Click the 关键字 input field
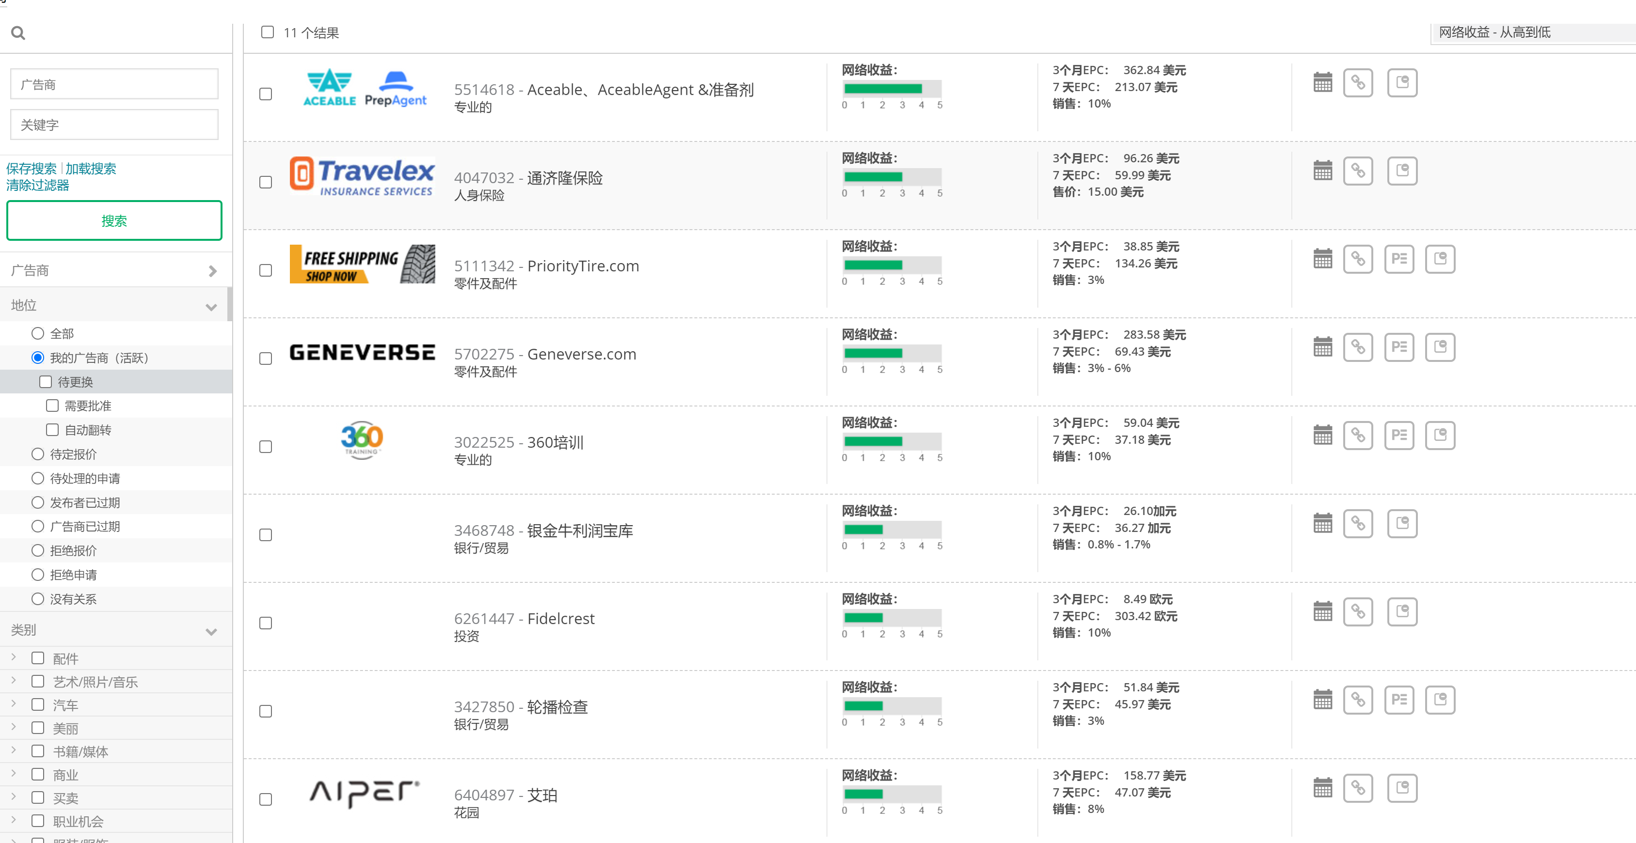1636x843 pixels. [114, 125]
